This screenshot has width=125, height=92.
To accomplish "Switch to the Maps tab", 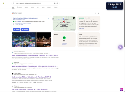I will [x=38, y=7].
